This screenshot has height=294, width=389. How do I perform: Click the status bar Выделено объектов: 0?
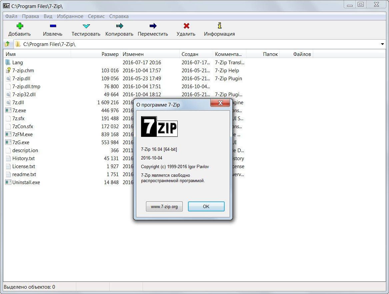(29, 287)
